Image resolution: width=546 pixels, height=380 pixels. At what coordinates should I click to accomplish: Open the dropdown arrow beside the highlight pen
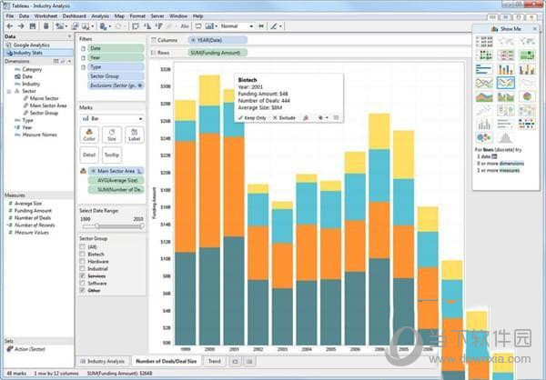(280, 26)
